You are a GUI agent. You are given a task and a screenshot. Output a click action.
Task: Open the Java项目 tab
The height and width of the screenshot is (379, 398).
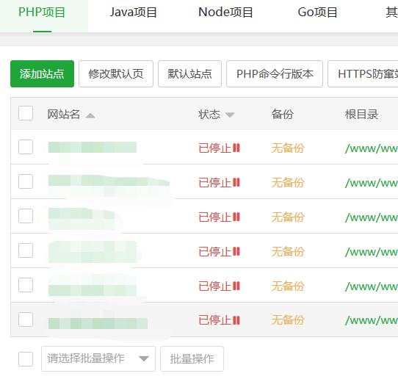pyautogui.click(x=134, y=12)
